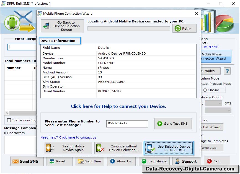Select the SDK (API) Version row label
The width and height of the screenshot is (240, 174).
pos(57,77)
